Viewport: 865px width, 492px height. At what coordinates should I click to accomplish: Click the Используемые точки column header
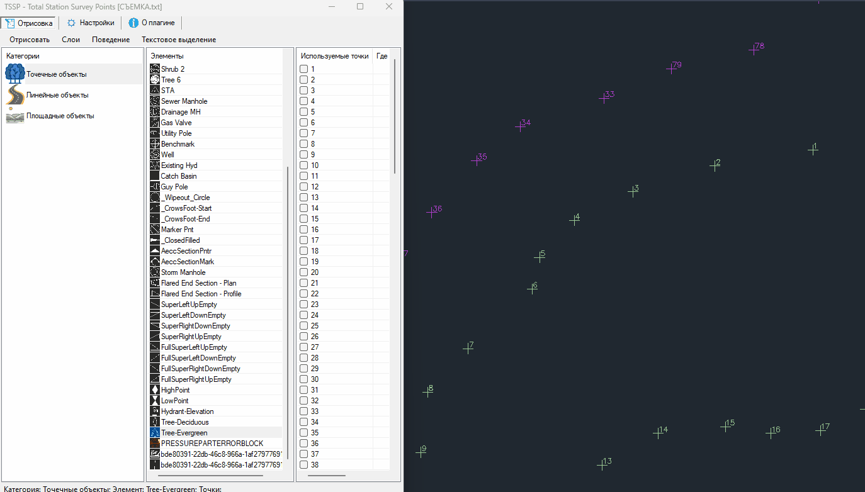point(334,56)
